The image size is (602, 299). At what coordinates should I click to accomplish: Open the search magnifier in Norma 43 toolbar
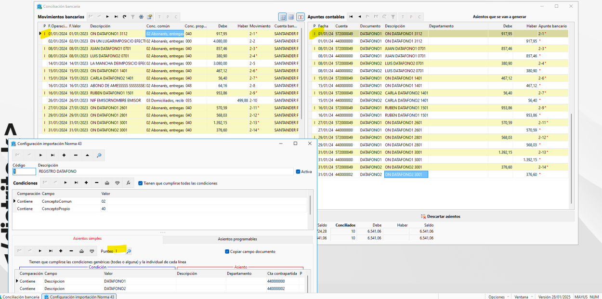pos(99,155)
